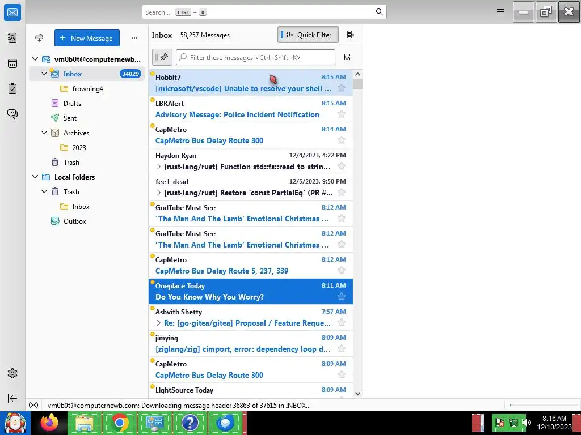
Task: Open File Explorer from the taskbar
Action: click(x=85, y=423)
